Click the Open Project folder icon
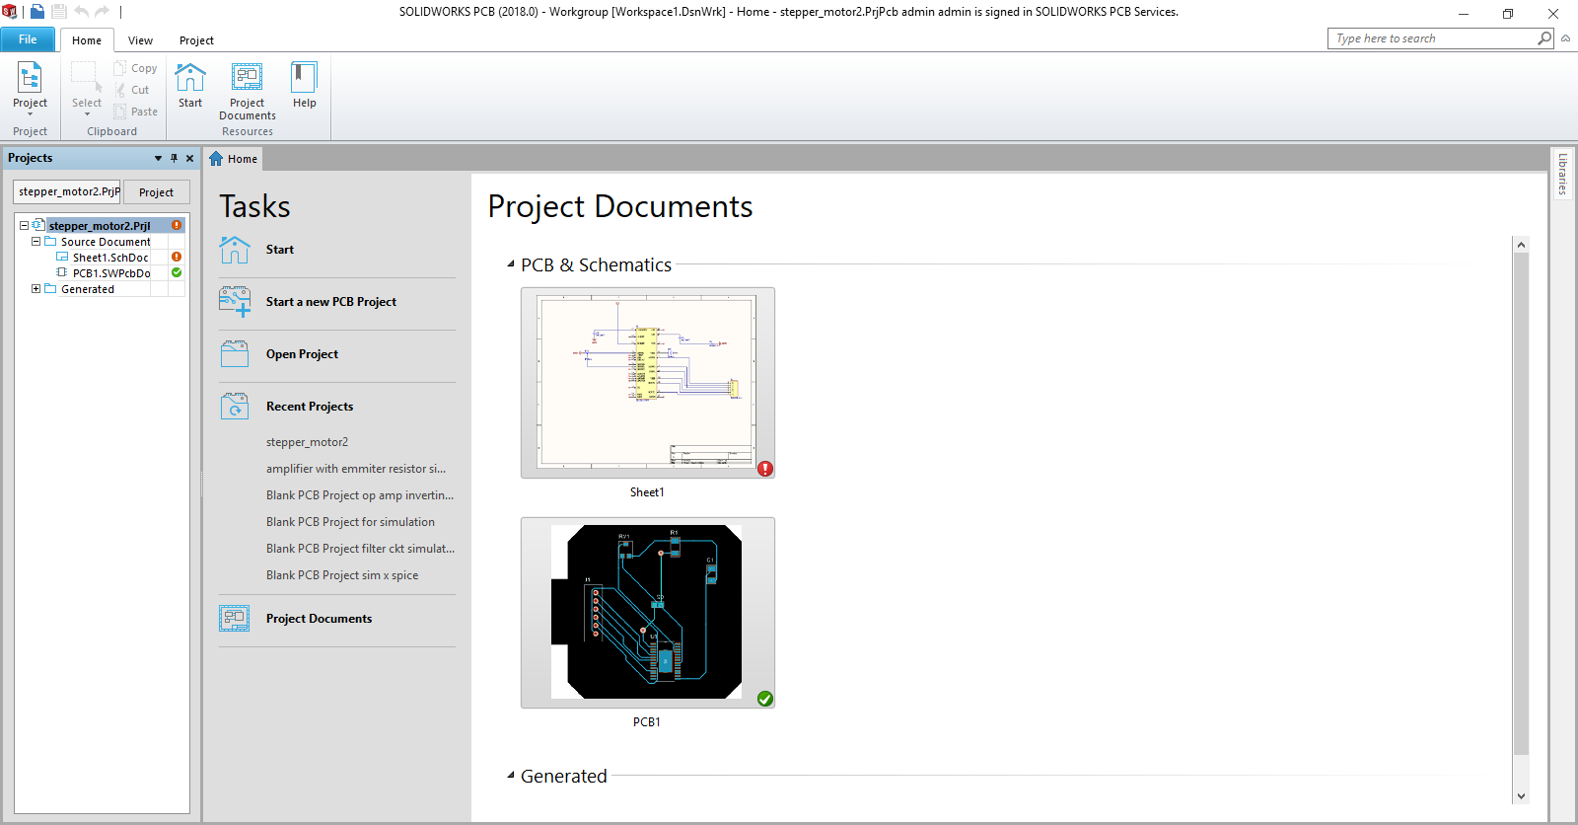The width and height of the screenshot is (1578, 825). [x=235, y=354]
